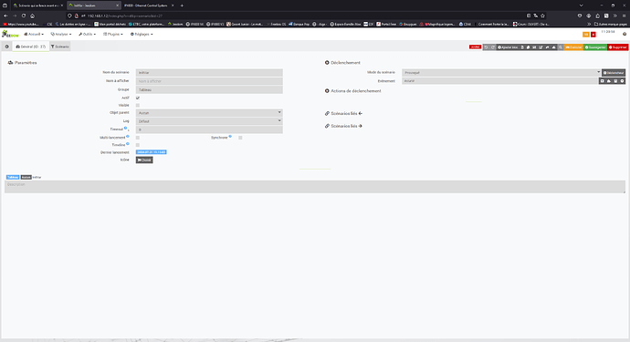Image resolution: width=630 pixels, height=342 pixels.
Task: Switch to the first browser tab
Action: [37, 5]
